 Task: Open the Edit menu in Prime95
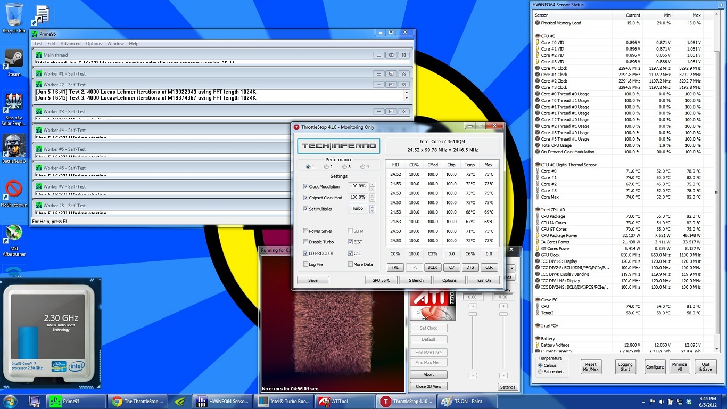coord(51,44)
